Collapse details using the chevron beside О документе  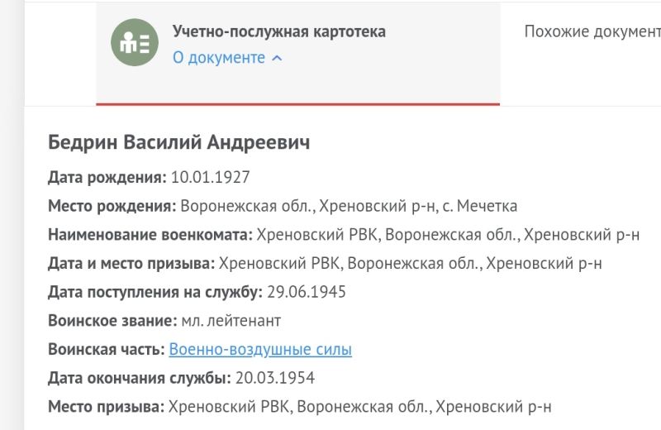pyautogui.click(x=277, y=58)
